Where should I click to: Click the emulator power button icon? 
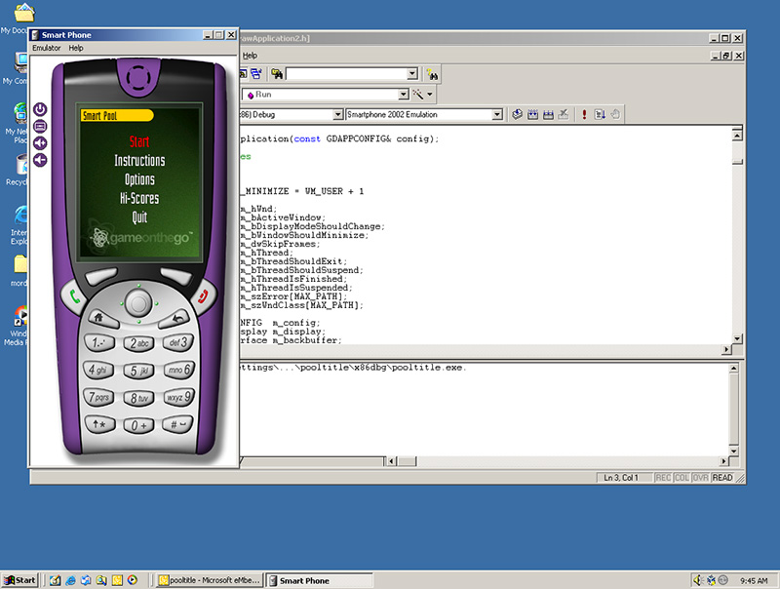click(x=40, y=109)
